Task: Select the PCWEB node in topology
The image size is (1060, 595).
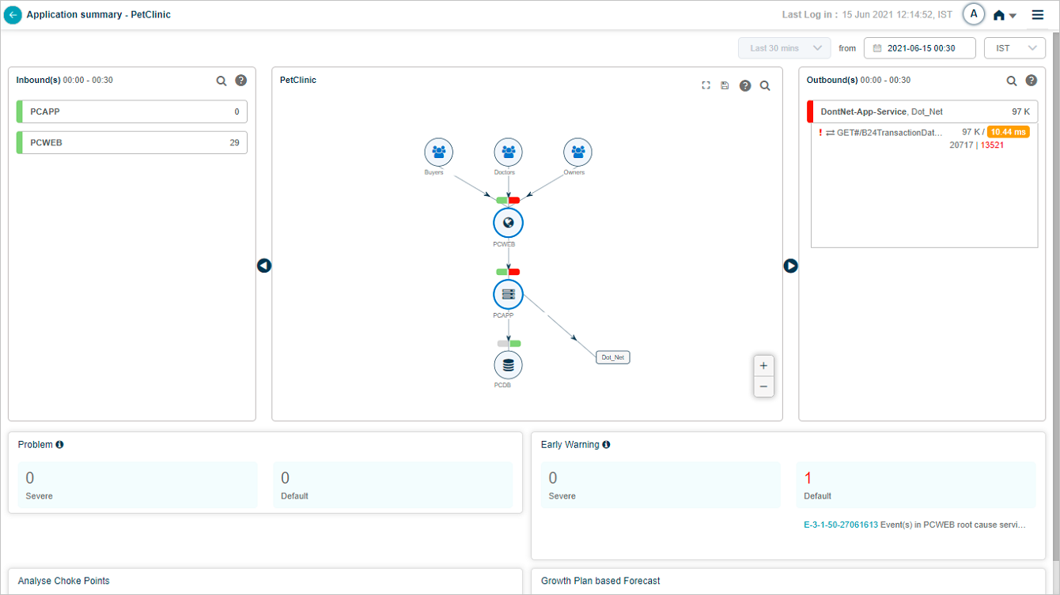Action: (x=508, y=223)
